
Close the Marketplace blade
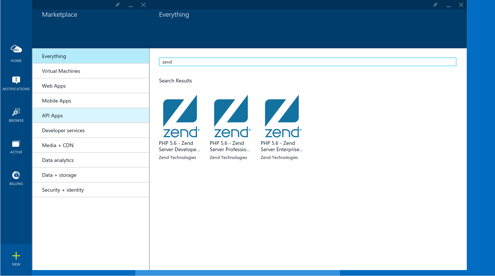point(143,5)
